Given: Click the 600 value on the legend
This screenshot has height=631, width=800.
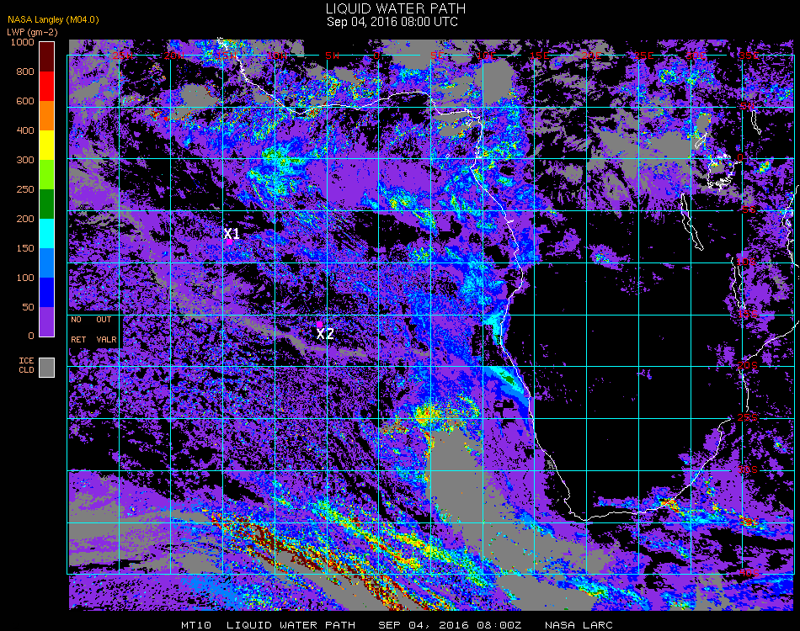Looking at the screenshot, I should tap(25, 101).
